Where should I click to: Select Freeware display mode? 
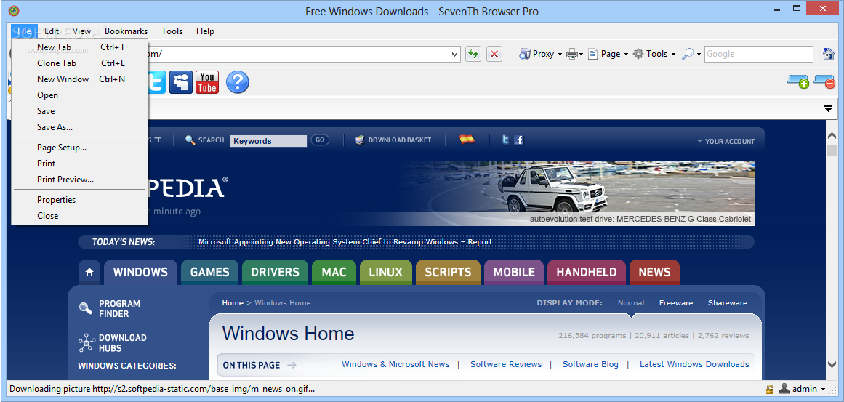tap(676, 303)
